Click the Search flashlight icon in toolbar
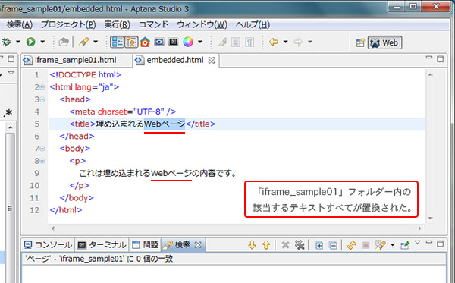This screenshot has width=455, height=283. pos(83,42)
